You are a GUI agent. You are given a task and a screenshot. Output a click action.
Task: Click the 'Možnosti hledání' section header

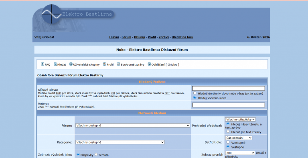[x=152, y=113]
